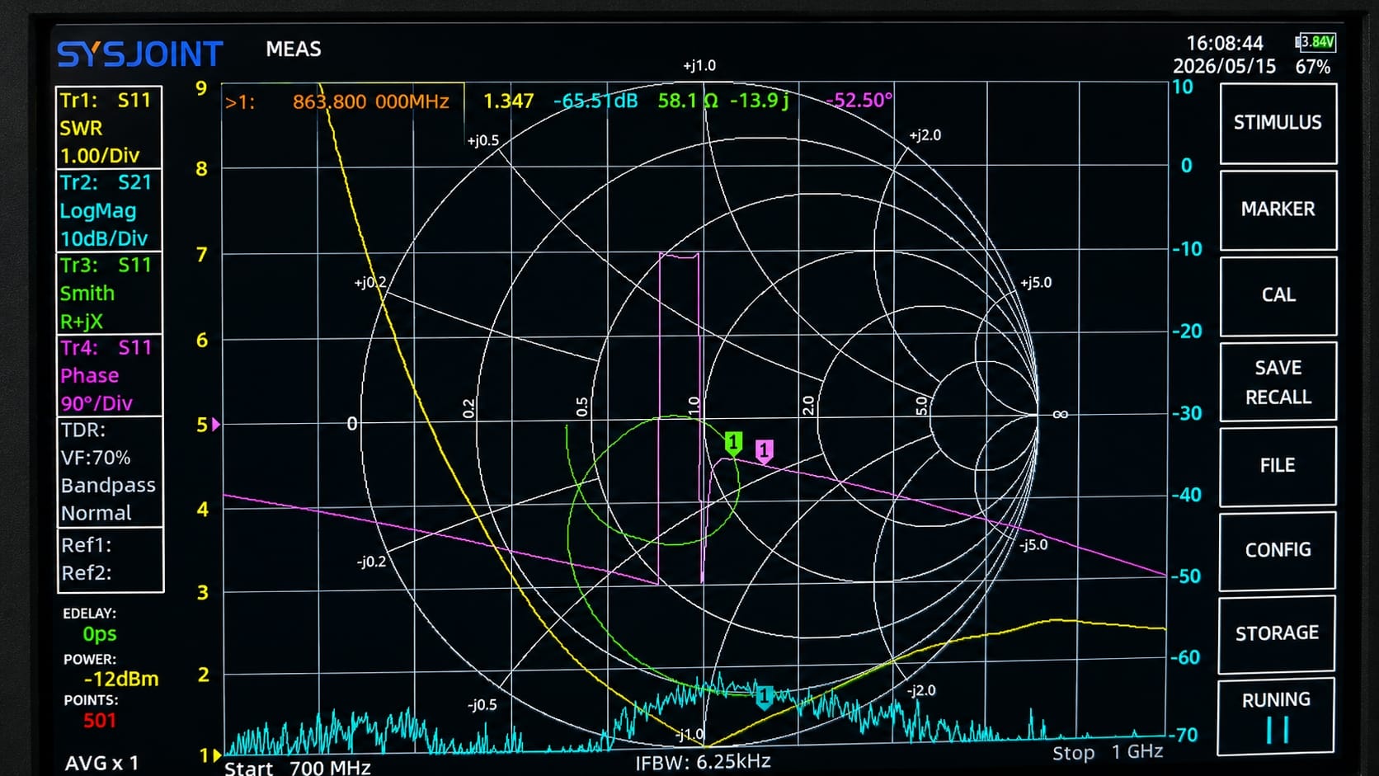Viewport: 1379px width, 776px height.
Task: Tap the IFBW: 6.25kHz setting
Action: pos(703,762)
